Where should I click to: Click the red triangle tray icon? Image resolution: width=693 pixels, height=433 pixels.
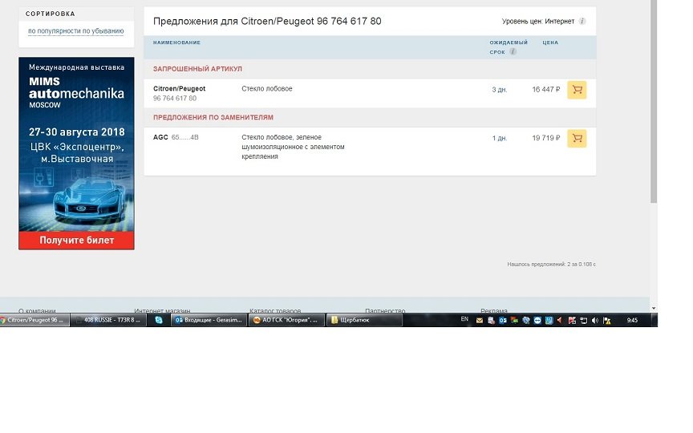pyautogui.click(x=560, y=320)
